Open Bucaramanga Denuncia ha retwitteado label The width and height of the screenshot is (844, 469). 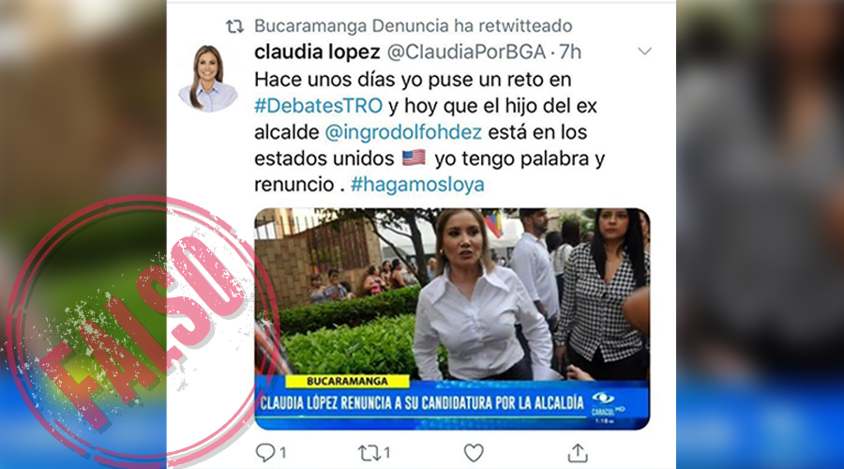click(414, 25)
